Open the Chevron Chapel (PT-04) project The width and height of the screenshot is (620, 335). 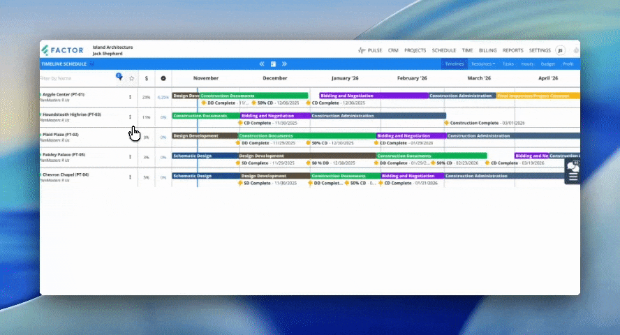[x=66, y=174]
